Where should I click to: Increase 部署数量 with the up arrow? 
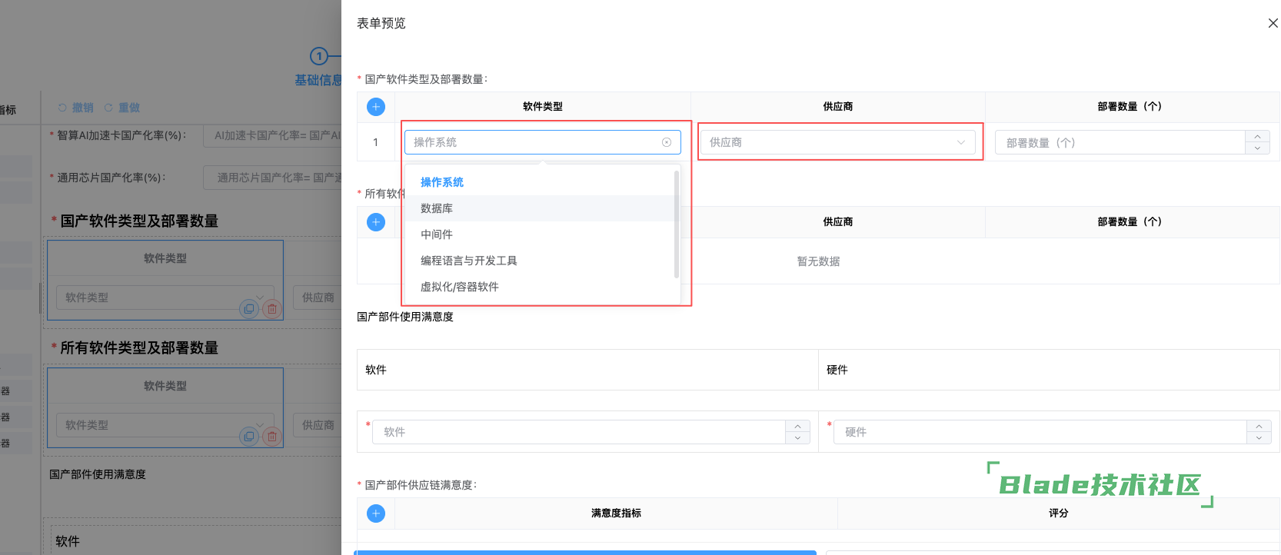point(1257,137)
